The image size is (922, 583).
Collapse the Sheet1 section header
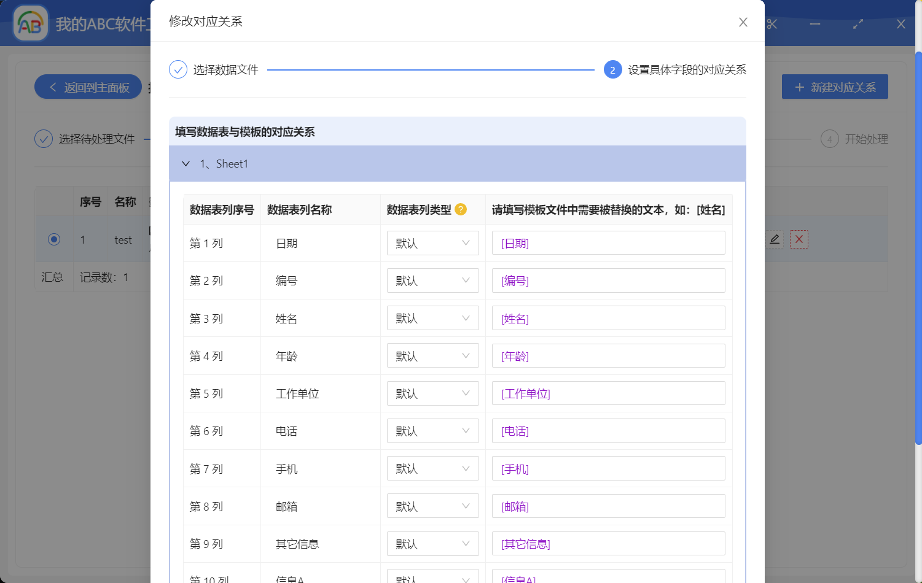[186, 164]
